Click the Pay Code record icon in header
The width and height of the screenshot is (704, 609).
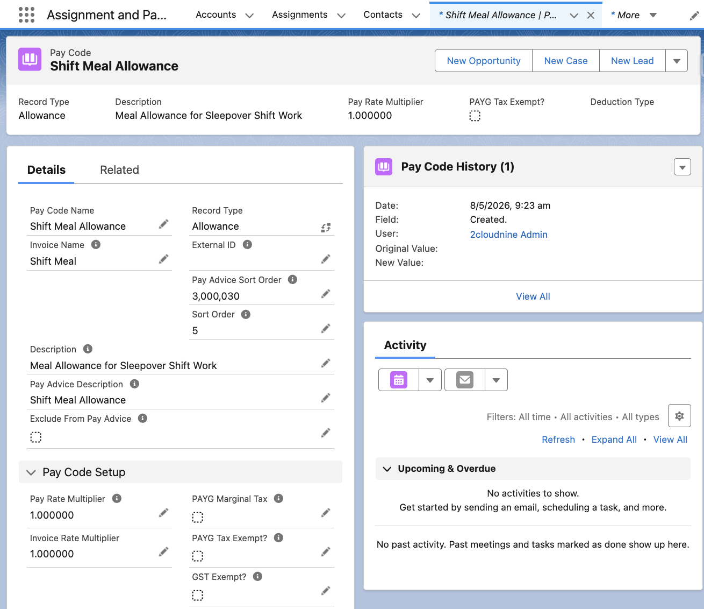[30, 59]
